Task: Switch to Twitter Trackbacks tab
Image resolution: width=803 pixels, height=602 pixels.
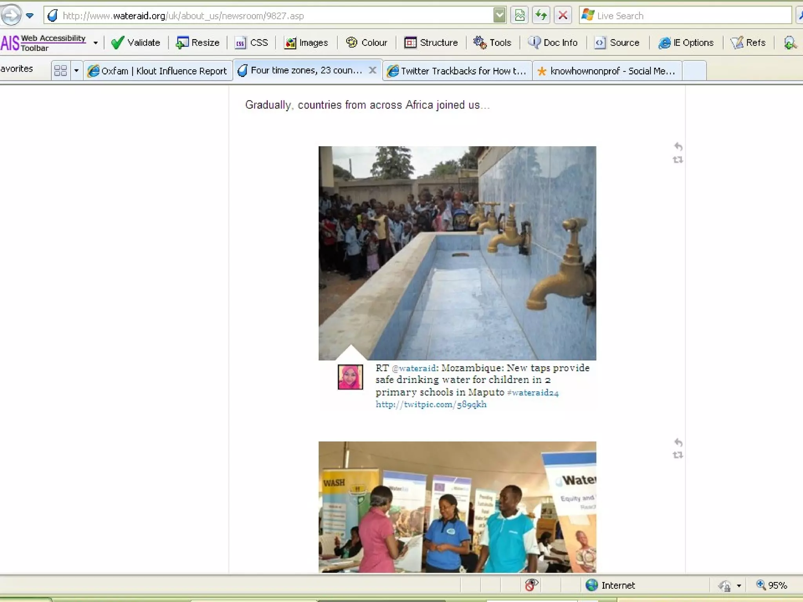Action: click(x=457, y=71)
